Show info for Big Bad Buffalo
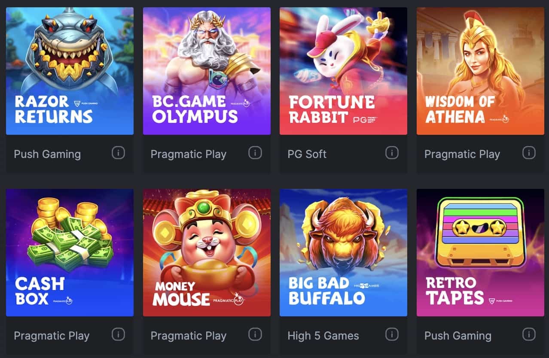 point(392,334)
